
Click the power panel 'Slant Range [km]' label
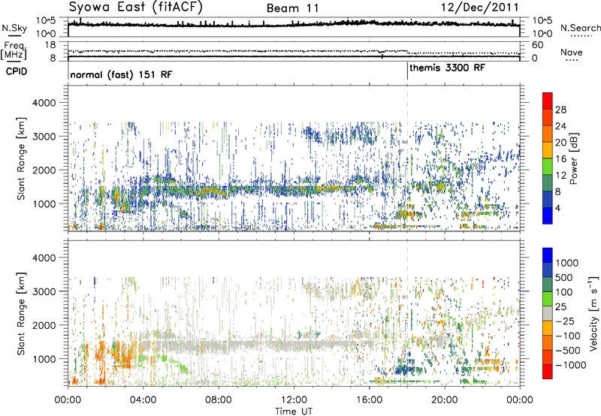(x=21, y=158)
